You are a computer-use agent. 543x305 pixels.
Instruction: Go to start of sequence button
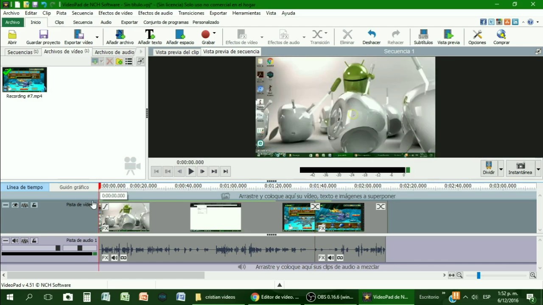coord(157,171)
